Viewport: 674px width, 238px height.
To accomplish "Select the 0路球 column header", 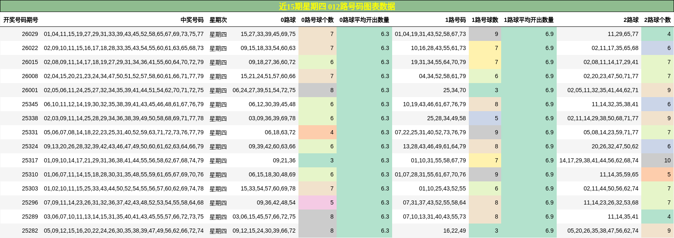I will tap(288, 20).
